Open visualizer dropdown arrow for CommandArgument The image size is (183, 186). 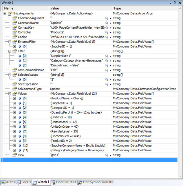tap(110, 18)
